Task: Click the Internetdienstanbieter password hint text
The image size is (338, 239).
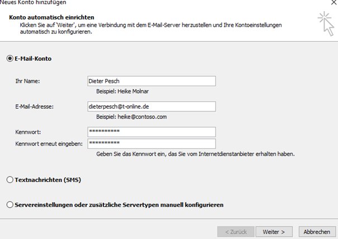Action: [196, 154]
